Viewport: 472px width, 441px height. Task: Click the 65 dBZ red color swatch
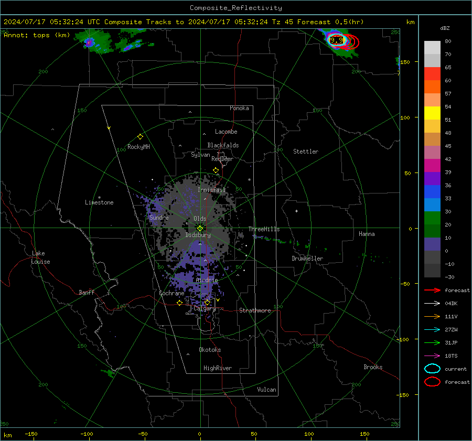coord(432,73)
